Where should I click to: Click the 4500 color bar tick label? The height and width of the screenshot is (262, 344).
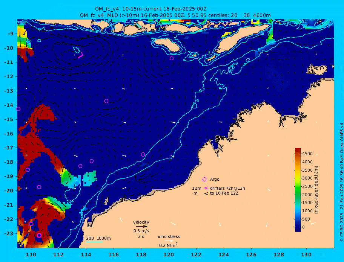coord(307,154)
